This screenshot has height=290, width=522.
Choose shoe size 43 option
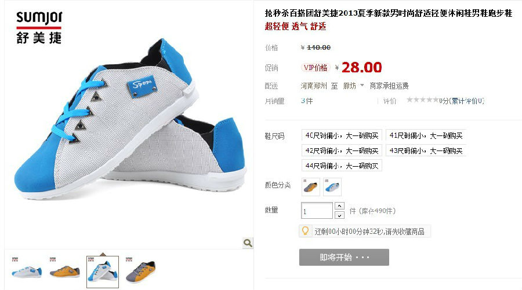click(426, 151)
